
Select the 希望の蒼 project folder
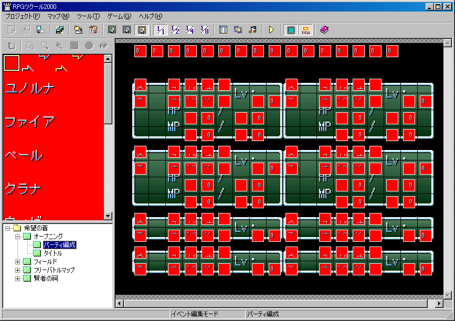pyautogui.click(x=36, y=228)
